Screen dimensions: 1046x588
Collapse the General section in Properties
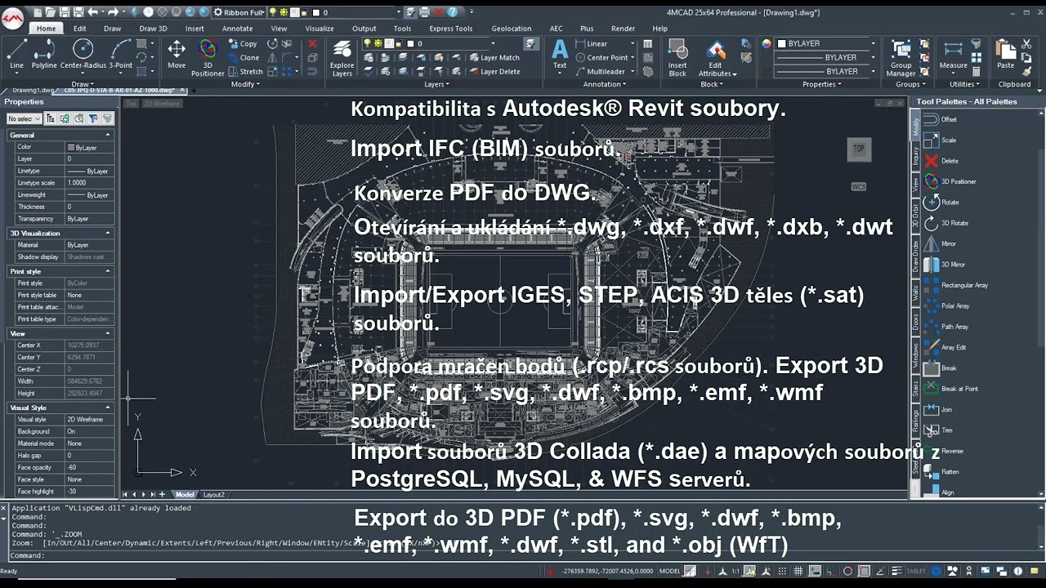pyautogui.click(x=107, y=135)
